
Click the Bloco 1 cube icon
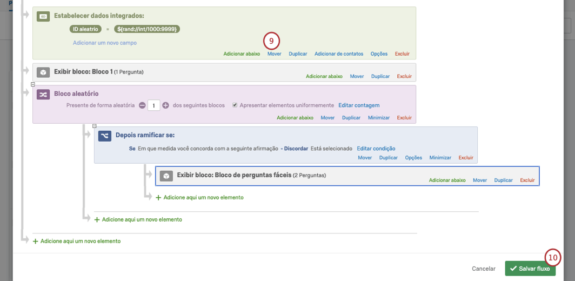43,72
